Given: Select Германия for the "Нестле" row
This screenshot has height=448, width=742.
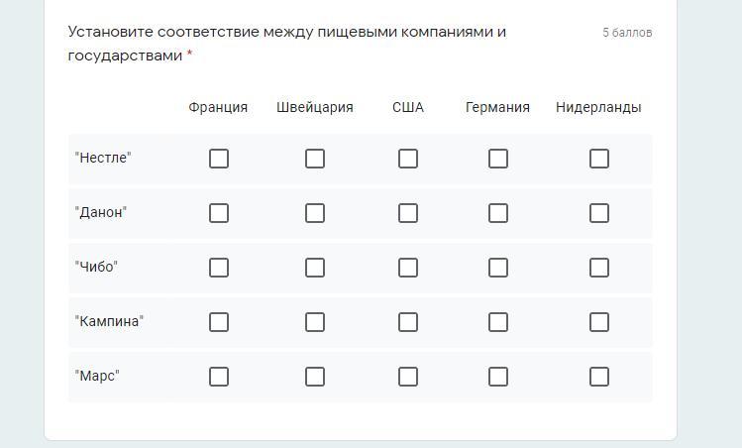Looking at the screenshot, I should 498,159.
